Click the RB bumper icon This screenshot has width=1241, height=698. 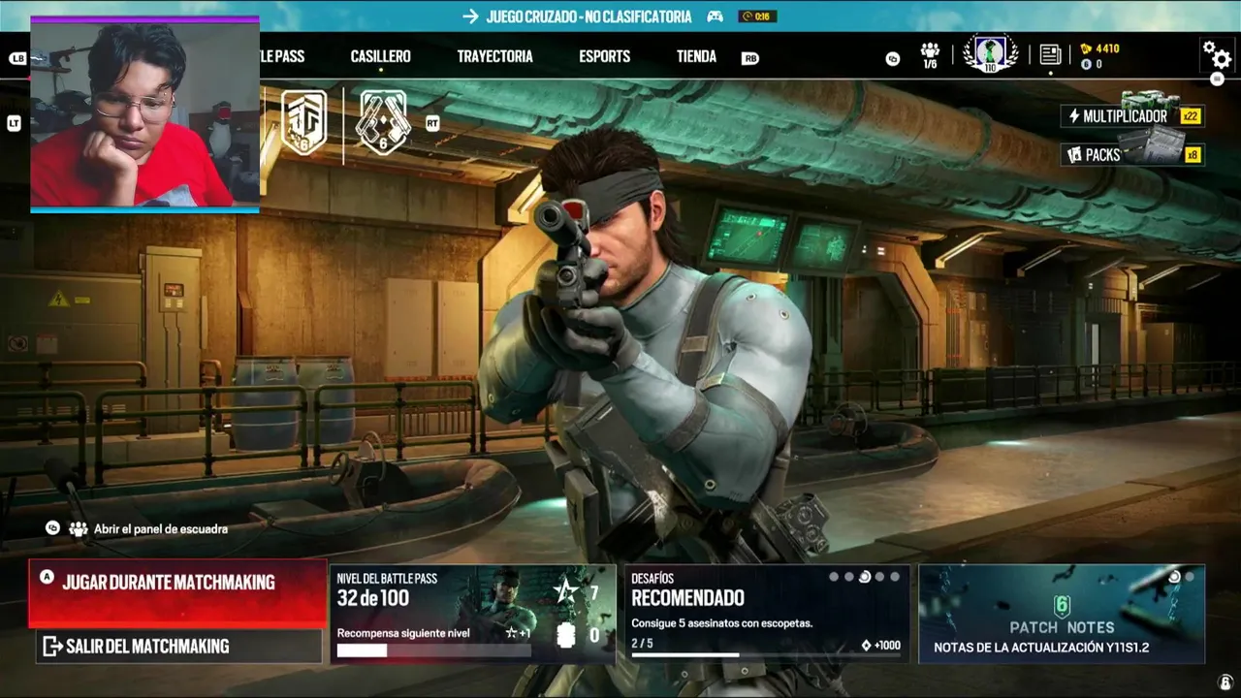pos(750,58)
